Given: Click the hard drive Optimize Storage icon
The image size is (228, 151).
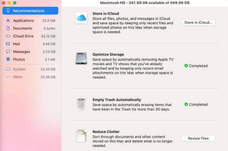Looking at the screenshot, I should tap(81, 59).
